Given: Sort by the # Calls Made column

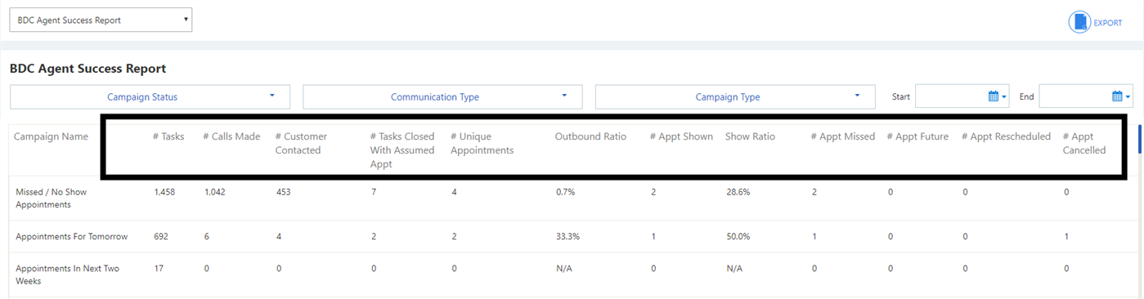Looking at the screenshot, I should pos(231,136).
